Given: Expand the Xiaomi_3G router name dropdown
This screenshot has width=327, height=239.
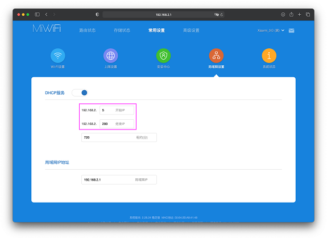Looking at the screenshot, I should [x=271, y=31].
